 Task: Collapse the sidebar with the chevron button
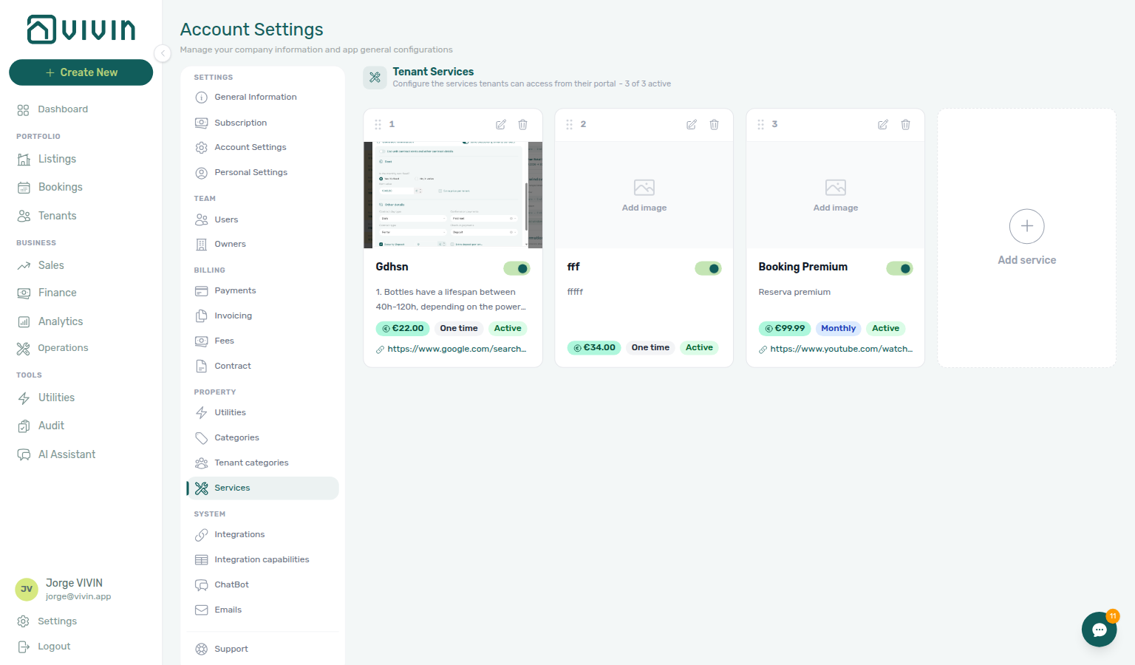(163, 53)
